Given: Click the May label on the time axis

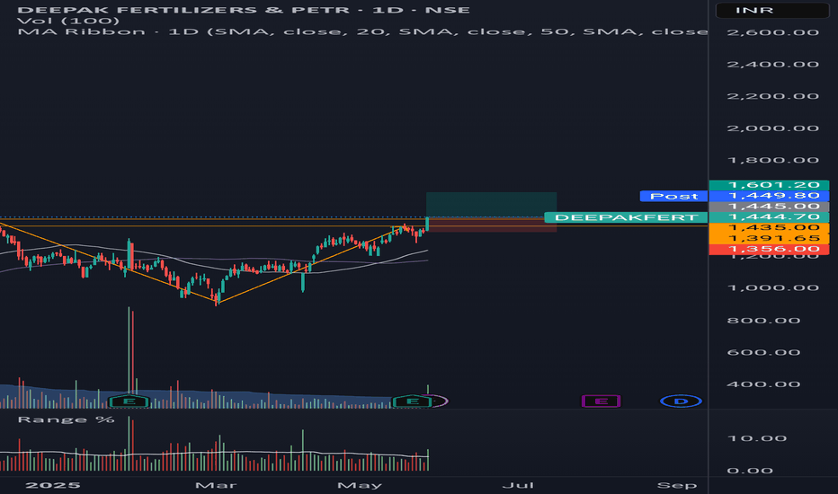Looking at the screenshot, I should [360, 485].
